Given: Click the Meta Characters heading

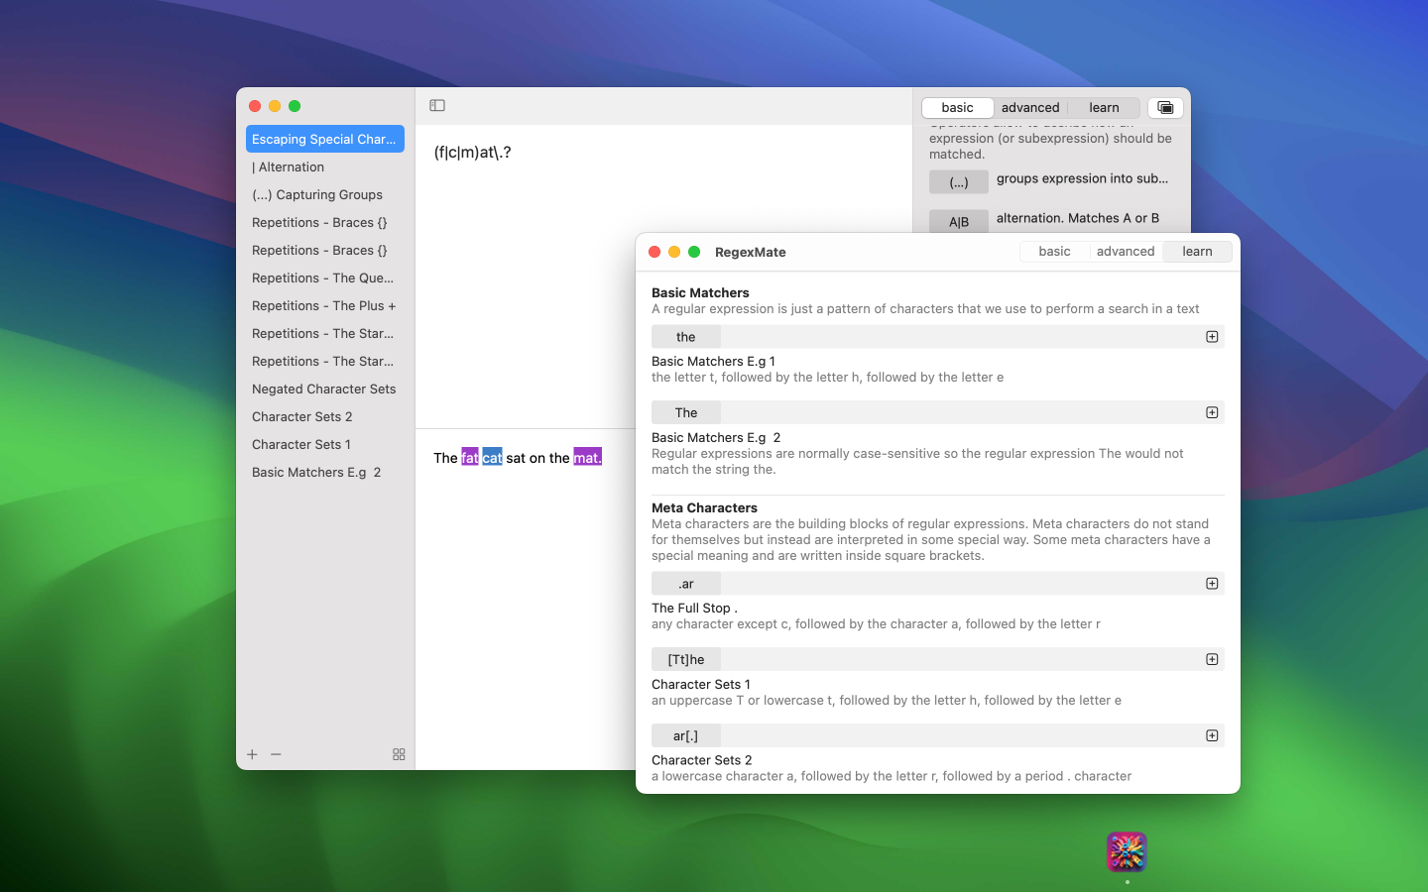Looking at the screenshot, I should click(x=704, y=507).
